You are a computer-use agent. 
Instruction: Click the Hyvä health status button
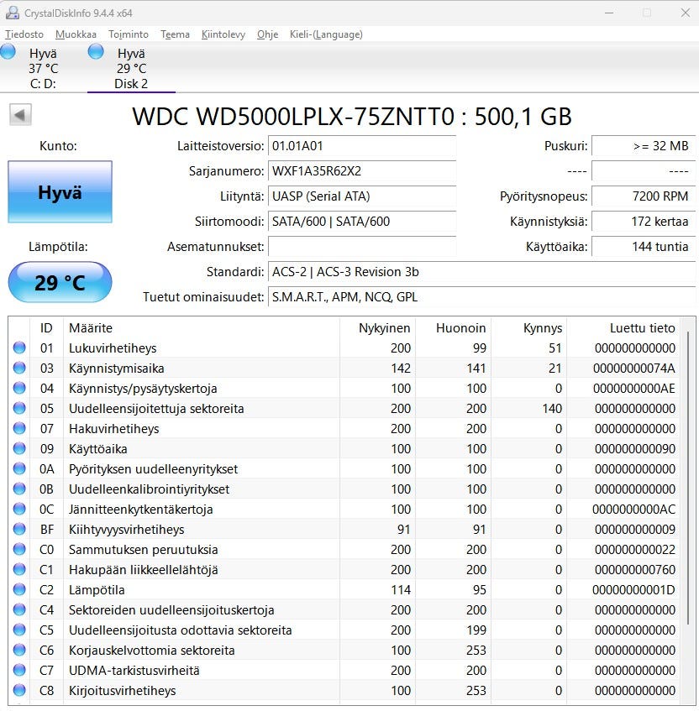pos(60,192)
